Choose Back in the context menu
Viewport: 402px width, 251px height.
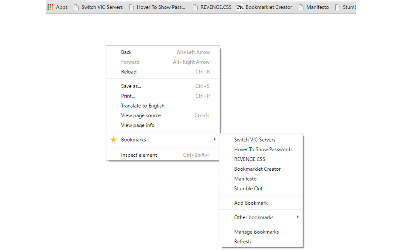tap(163, 52)
